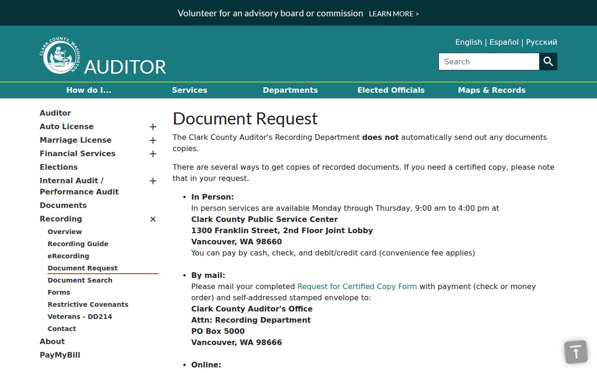Viewport: 597px width, 373px height.
Task: Open Financial Services in the sidebar
Action: click(x=77, y=153)
